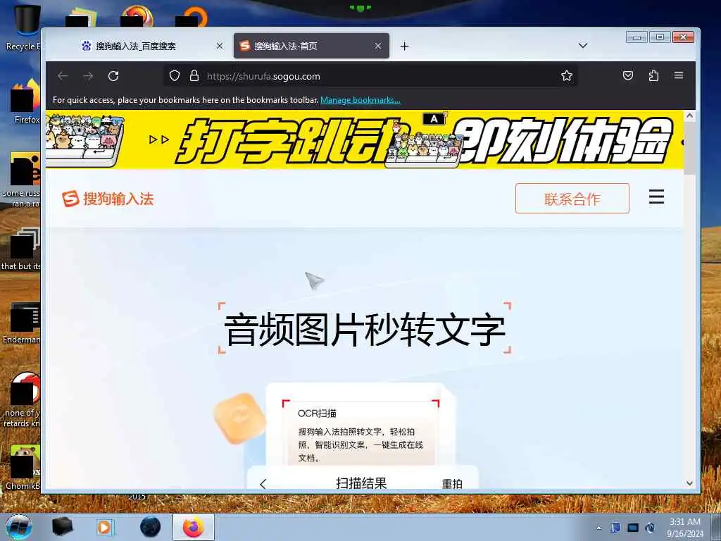
Task: Select the Firefox desktop shortcut
Action: (26, 102)
